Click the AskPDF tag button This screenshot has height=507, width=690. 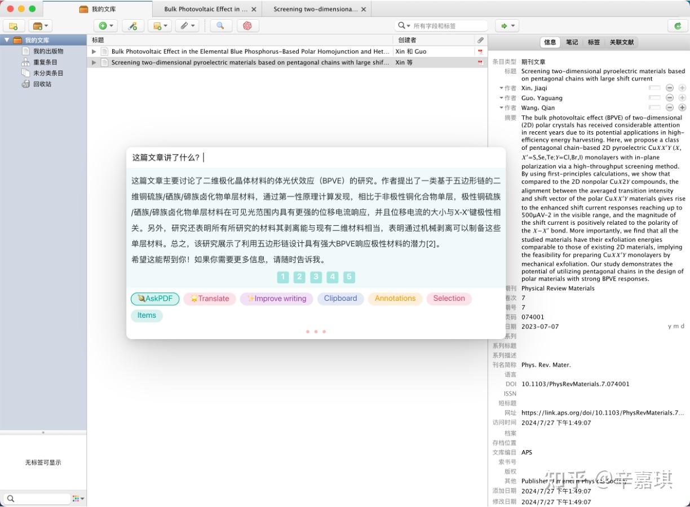tap(155, 299)
